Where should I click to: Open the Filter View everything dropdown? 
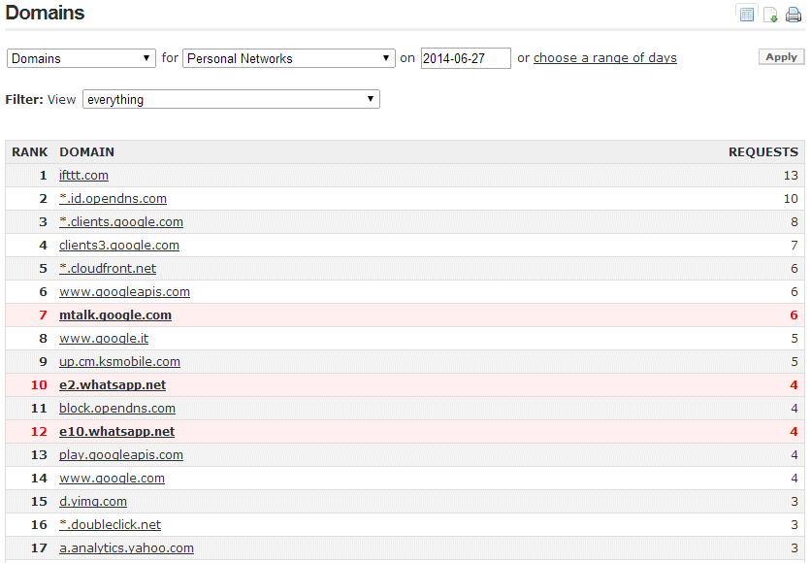[x=231, y=99]
